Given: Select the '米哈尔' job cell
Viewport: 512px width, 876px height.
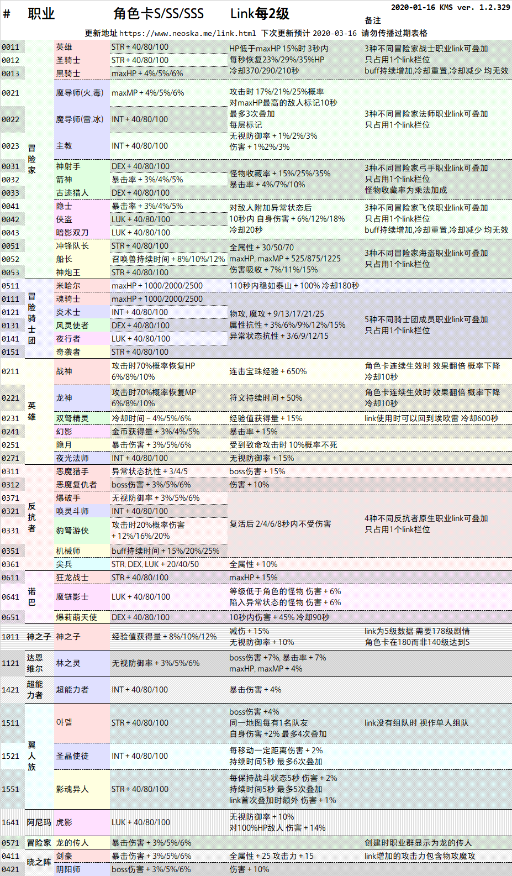Looking at the screenshot, I should tap(82, 286).
